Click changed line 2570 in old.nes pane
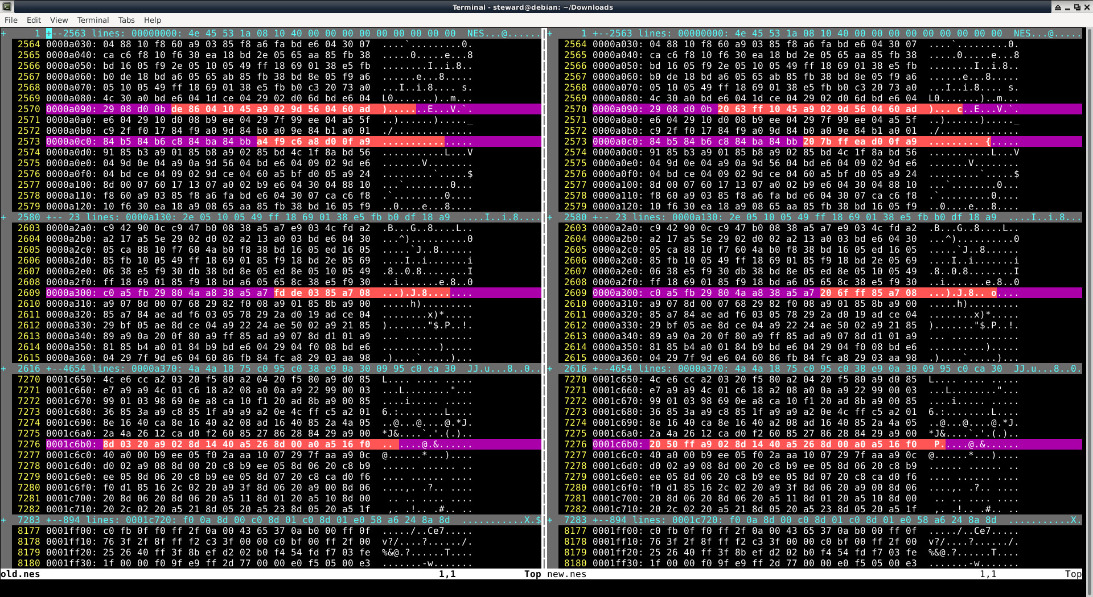The width and height of the screenshot is (1093, 597). pyautogui.click(x=271, y=109)
